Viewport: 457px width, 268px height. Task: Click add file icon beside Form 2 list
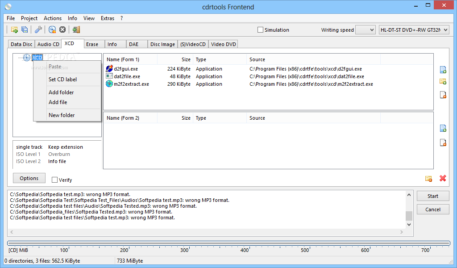point(443,128)
